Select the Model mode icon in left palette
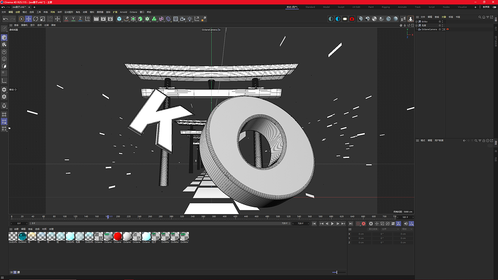498x280 pixels. 4,38
